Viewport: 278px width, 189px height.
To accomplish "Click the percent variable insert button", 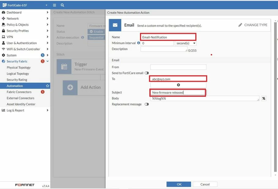I will click(x=264, y=98).
